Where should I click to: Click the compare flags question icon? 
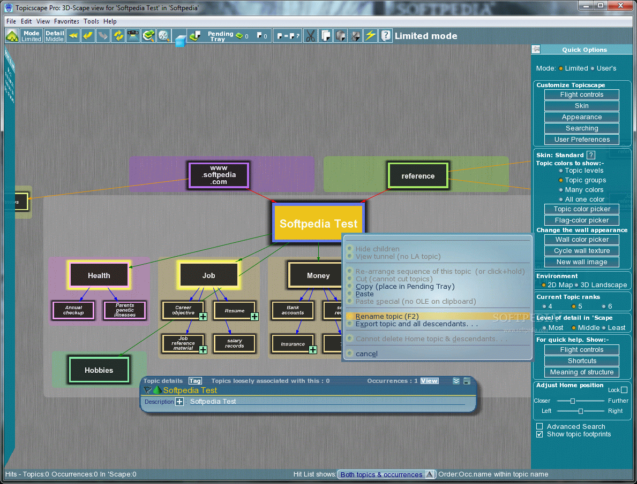click(288, 36)
